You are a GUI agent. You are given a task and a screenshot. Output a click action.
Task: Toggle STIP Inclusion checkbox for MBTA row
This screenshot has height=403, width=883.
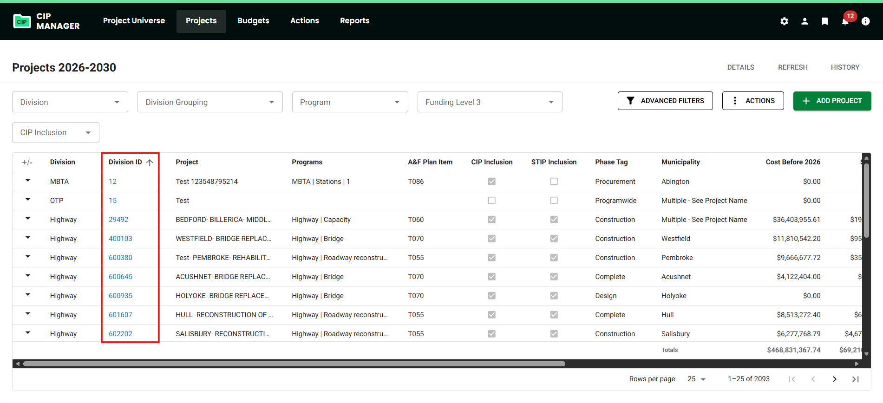[x=554, y=182]
